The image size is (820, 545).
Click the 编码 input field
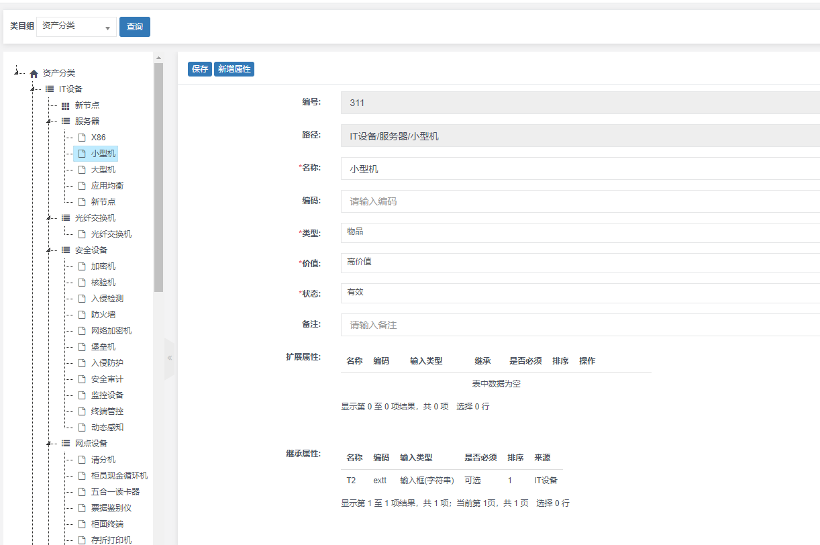pos(580,201)
